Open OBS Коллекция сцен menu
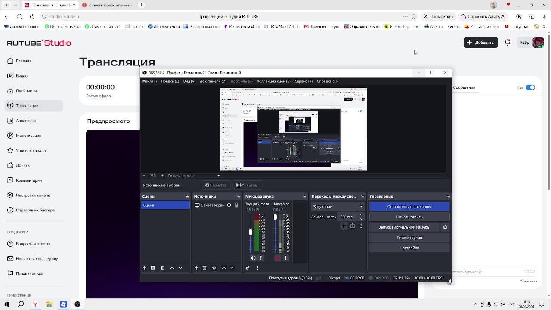Screen dimensions: 551x310 coord(273,81)
